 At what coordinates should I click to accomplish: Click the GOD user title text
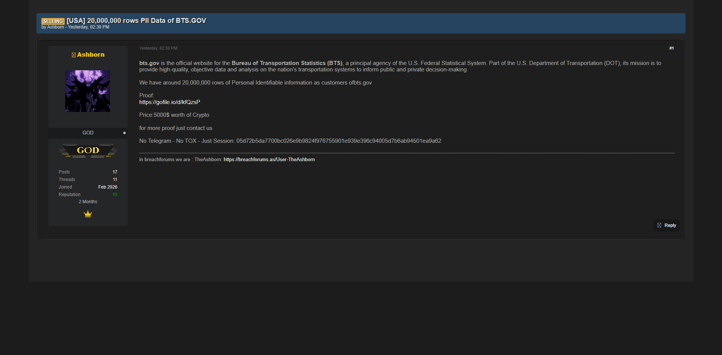[x=88, y=133]
